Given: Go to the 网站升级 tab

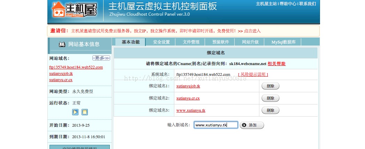Looking at the screenshot, I should [250, 42].
